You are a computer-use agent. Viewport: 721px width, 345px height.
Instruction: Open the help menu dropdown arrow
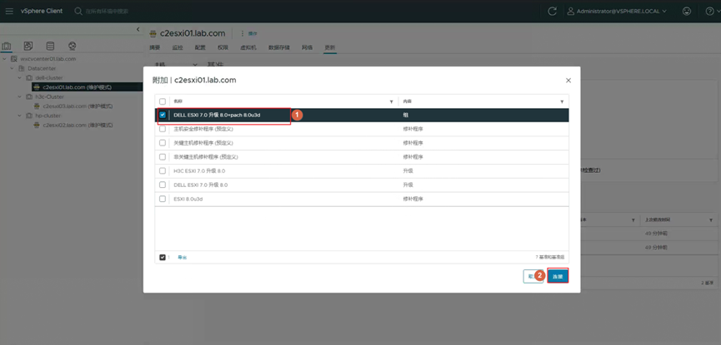point(718,12)
